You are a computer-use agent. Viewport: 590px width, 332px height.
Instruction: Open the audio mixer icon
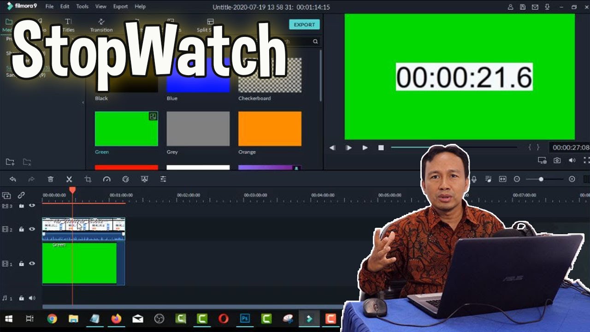point(488,179)
